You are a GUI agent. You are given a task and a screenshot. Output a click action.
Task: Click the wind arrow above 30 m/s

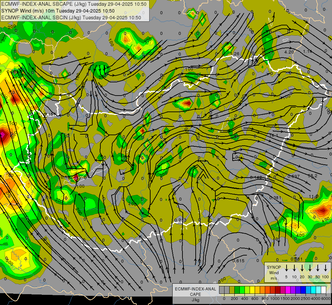[310, 268]
